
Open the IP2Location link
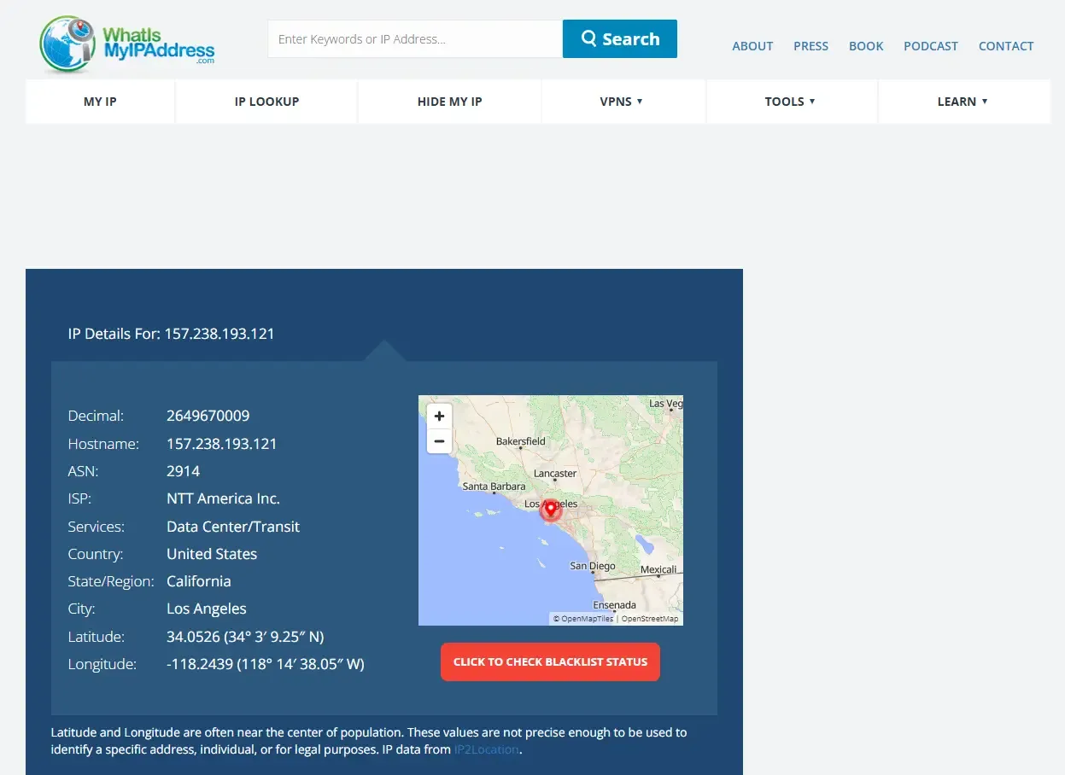[x=486, y=749]
